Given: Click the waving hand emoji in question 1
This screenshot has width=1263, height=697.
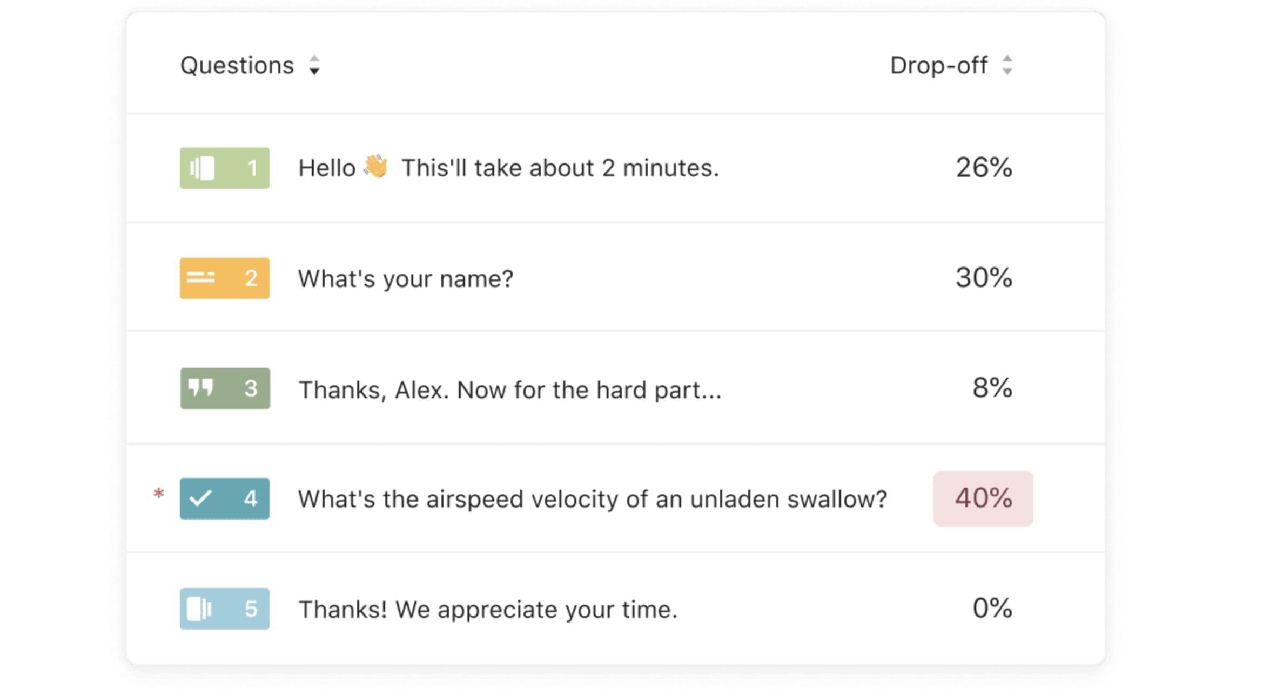Looking at the screenshot, I should (x=376, y=167).
